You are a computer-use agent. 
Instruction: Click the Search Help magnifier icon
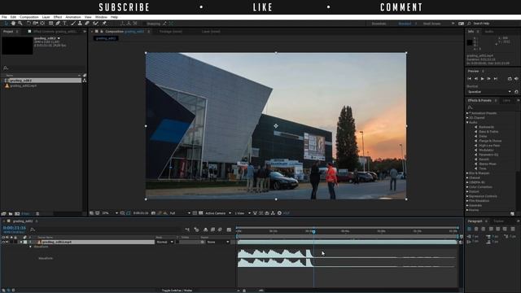click(469, 24)
